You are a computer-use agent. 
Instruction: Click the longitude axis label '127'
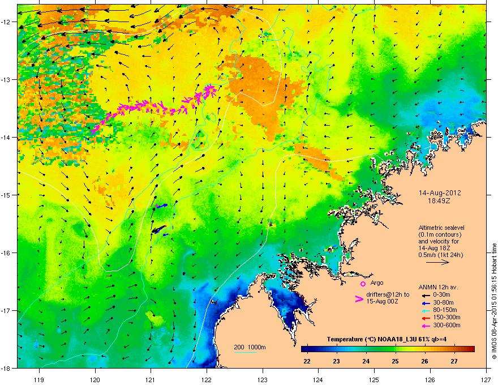(x=486, y=379)
